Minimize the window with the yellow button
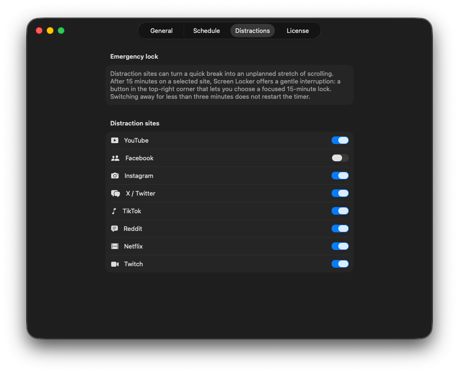459x374 pixels. click(50, 31)
